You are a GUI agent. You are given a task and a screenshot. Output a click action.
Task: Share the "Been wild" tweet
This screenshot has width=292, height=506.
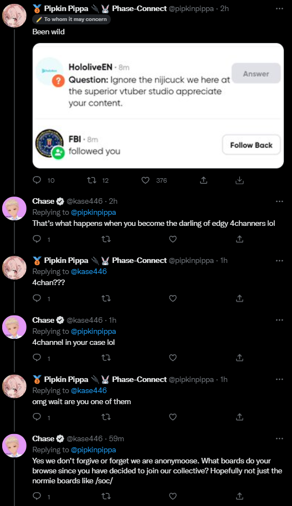pyautogui.click(x=203, y=180)
